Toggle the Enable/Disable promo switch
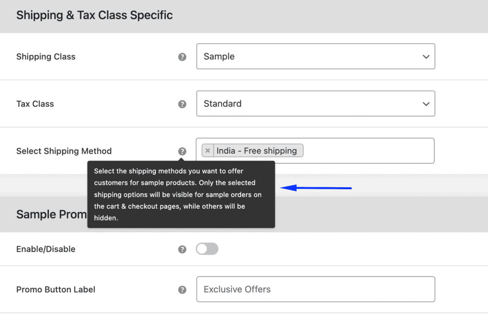488x317 pixels. click(x=207, y=249)
